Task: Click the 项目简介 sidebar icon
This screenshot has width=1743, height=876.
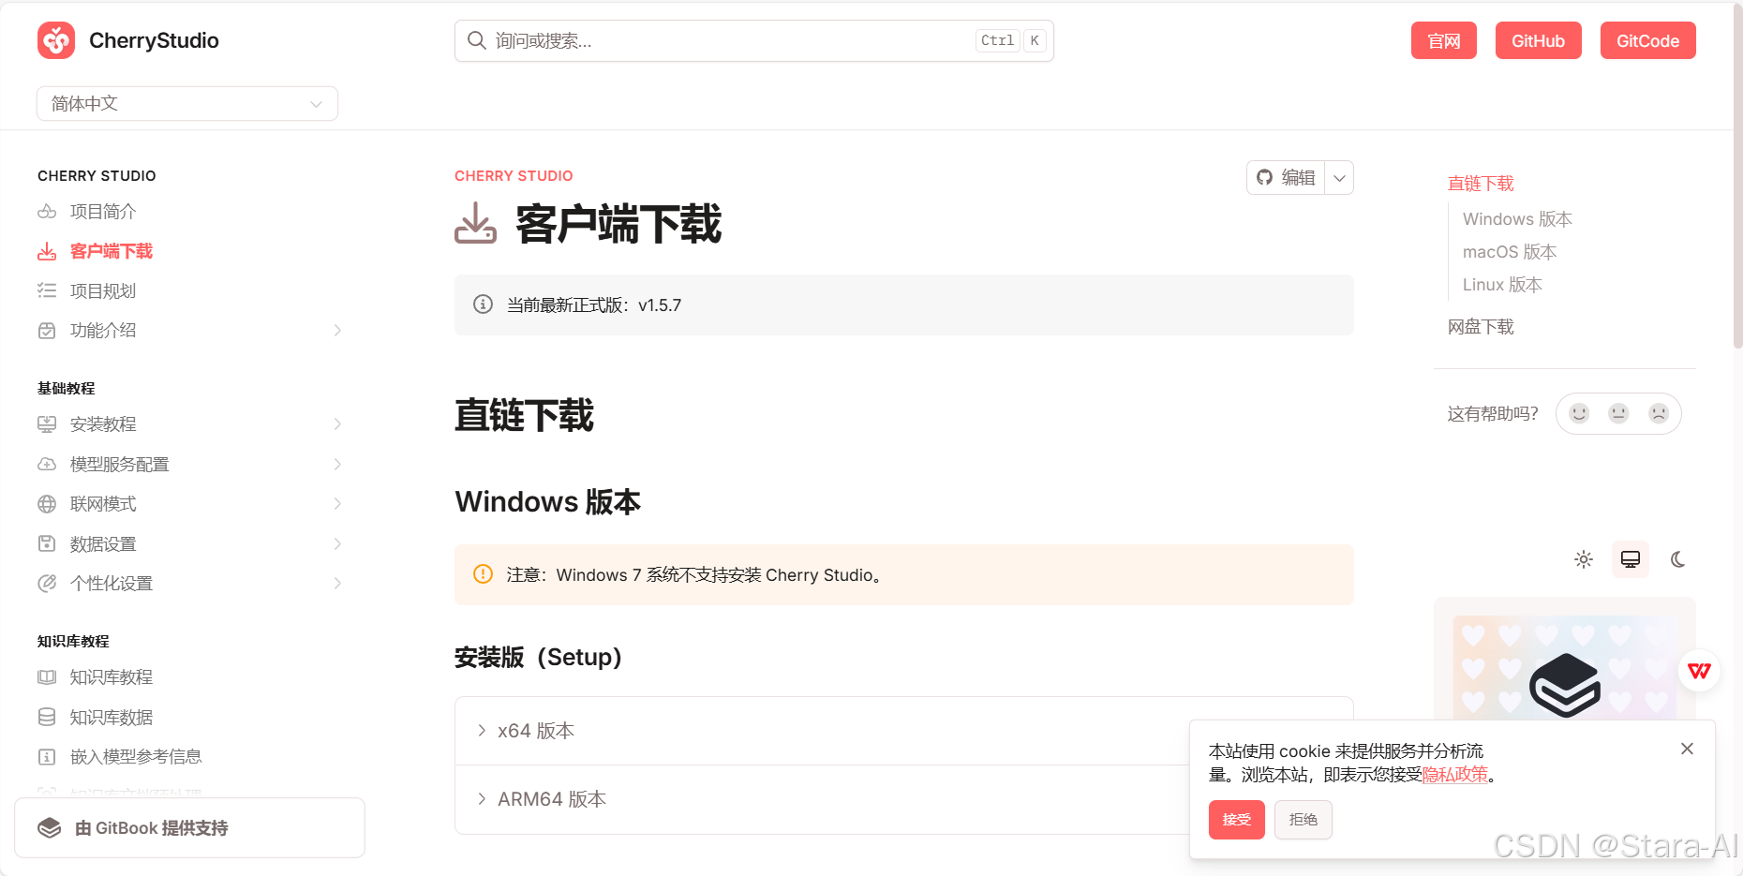Action: (47, 212)
